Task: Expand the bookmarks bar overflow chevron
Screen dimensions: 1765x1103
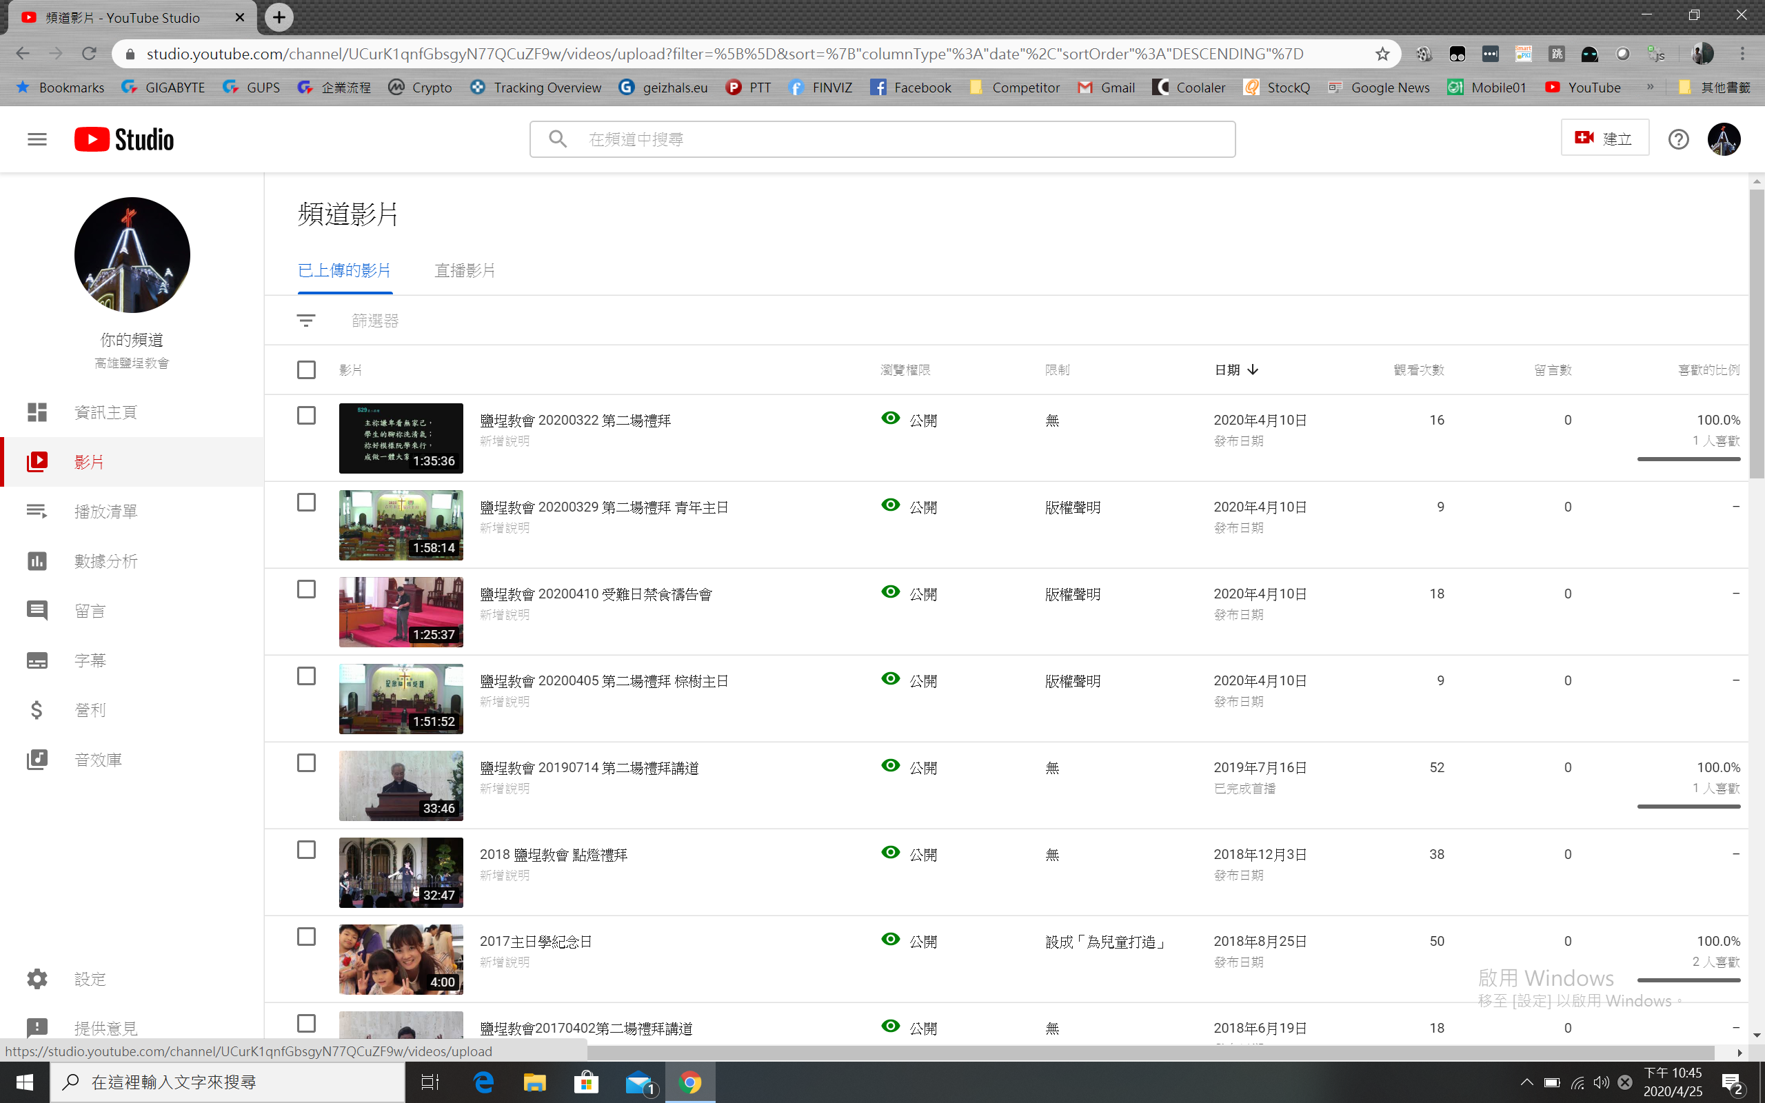Action: (1650, 87)
